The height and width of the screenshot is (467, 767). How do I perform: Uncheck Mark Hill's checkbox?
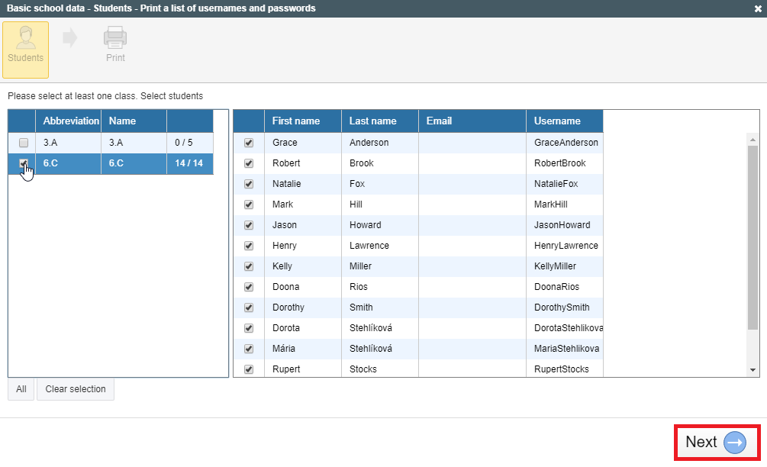249,205
